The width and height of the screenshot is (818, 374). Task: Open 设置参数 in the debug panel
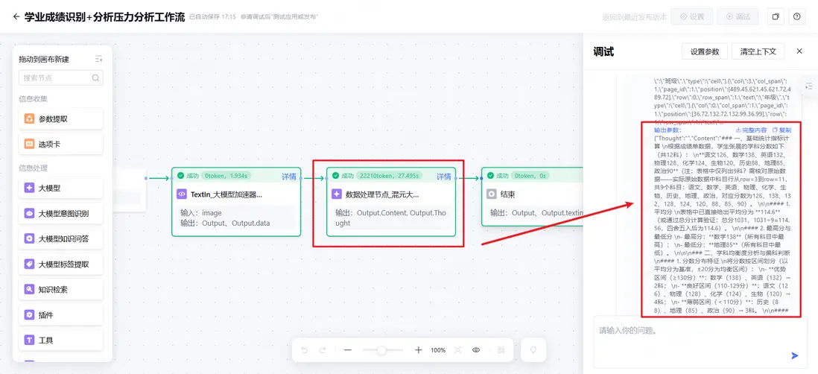(x=705, y=51)
